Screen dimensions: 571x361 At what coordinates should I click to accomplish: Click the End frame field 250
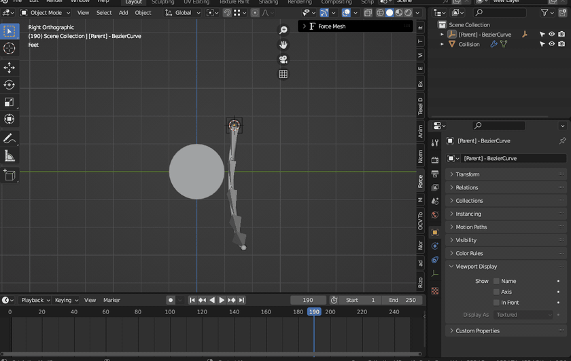coord(402,301)
